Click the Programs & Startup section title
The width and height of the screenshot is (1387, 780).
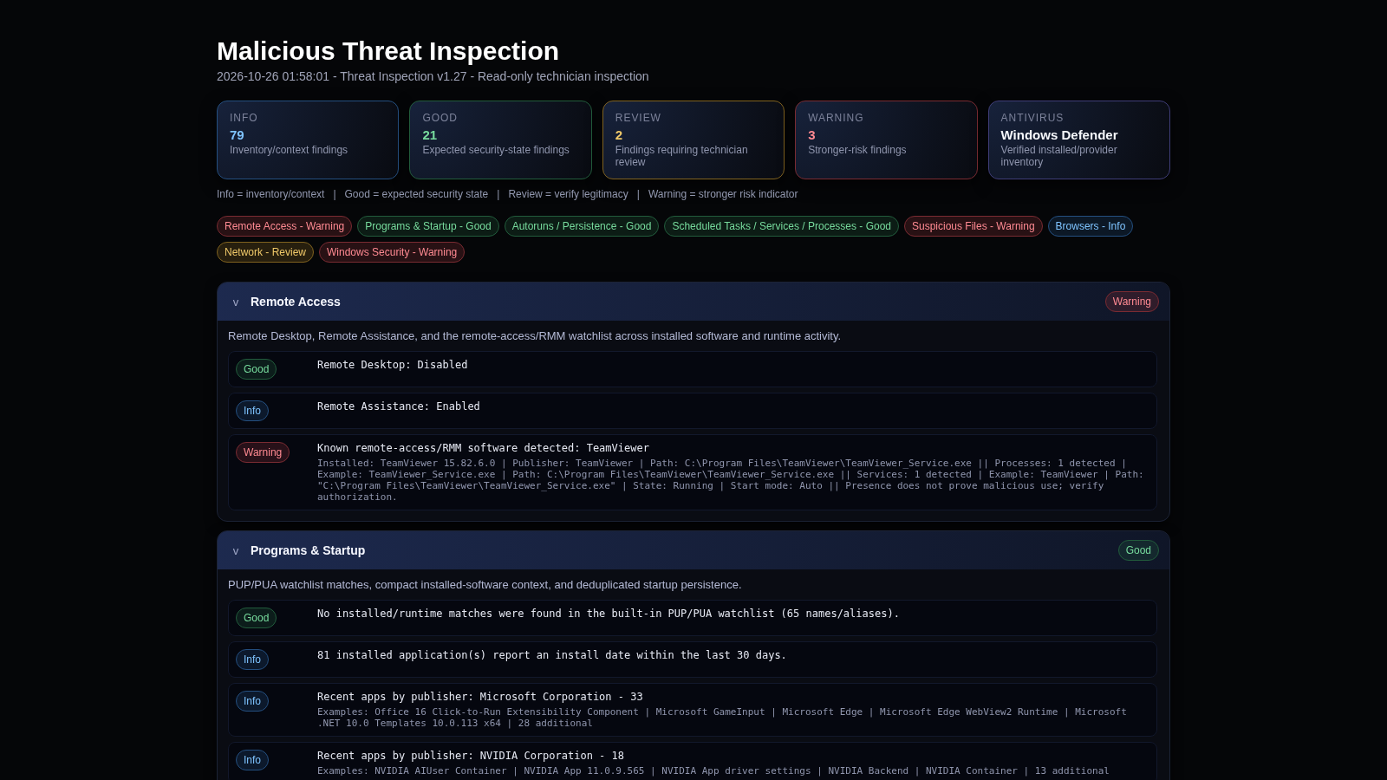tap(308, 550)
